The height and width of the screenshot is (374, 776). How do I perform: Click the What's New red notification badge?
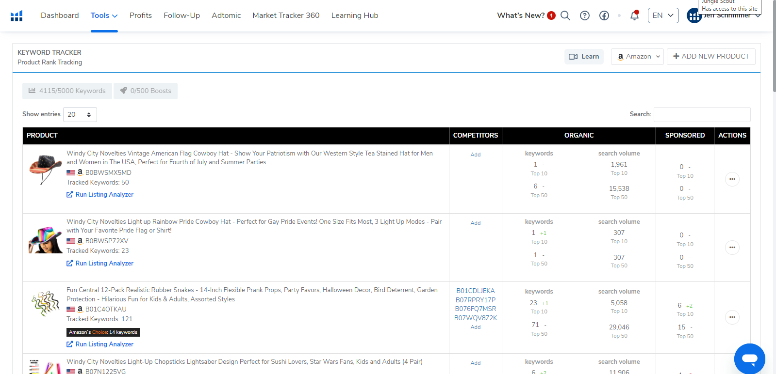[x=551, y=16]
